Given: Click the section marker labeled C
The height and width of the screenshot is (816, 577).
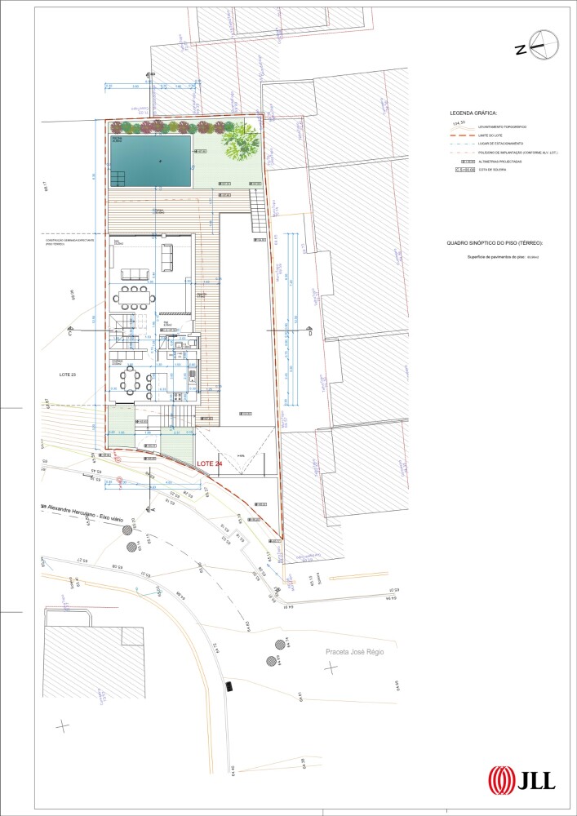Looking at the screenshot, I should pyautogui.click(x=70, y=334).
